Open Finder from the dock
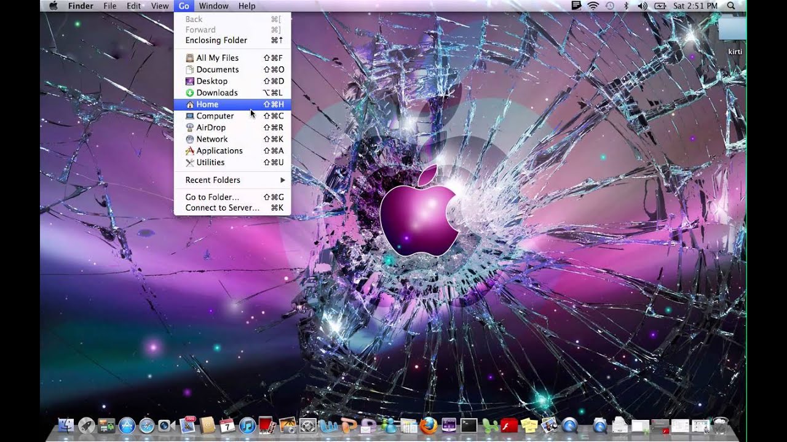The image size is (787, 442). 66,425
